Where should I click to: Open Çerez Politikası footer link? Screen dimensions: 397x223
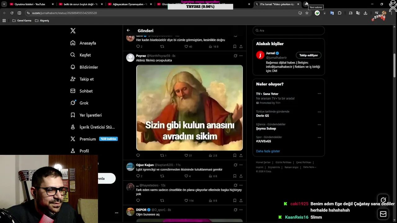(x=304, y=162)
